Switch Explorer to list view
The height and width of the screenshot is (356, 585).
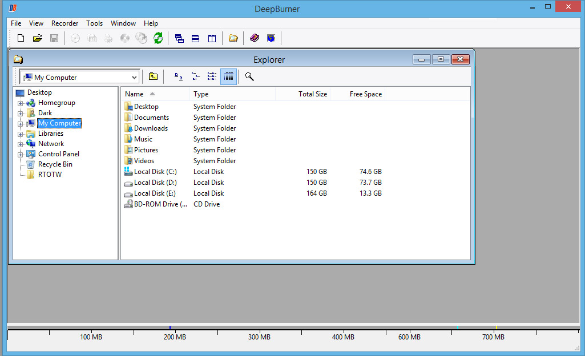point(212,76)
